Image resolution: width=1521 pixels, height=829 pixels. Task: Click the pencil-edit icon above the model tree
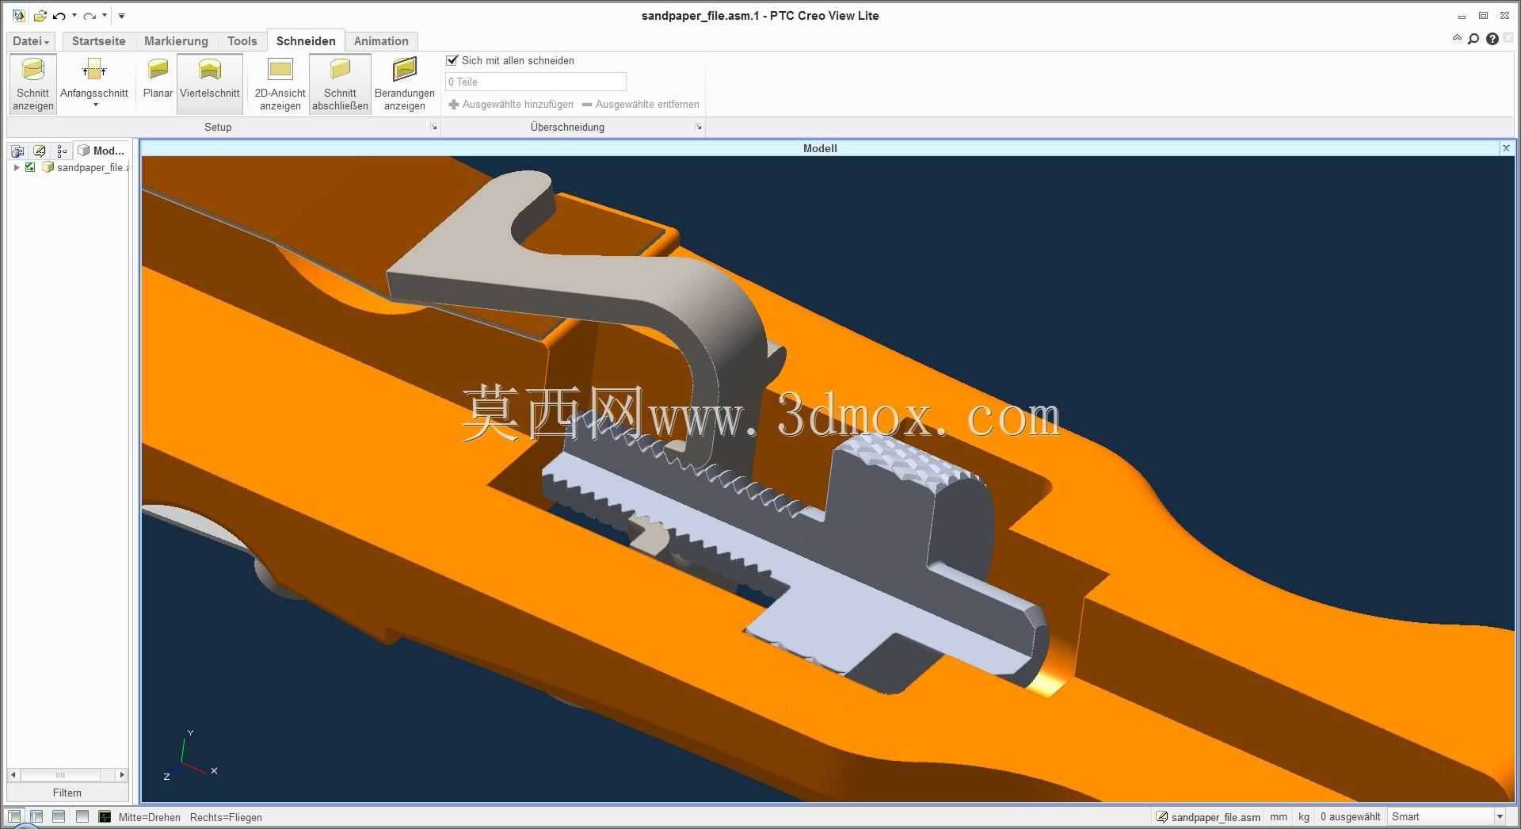point(40,151)
